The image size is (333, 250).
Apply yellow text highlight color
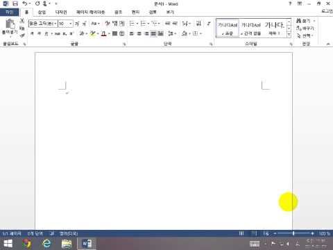click(x=93, y=33)
